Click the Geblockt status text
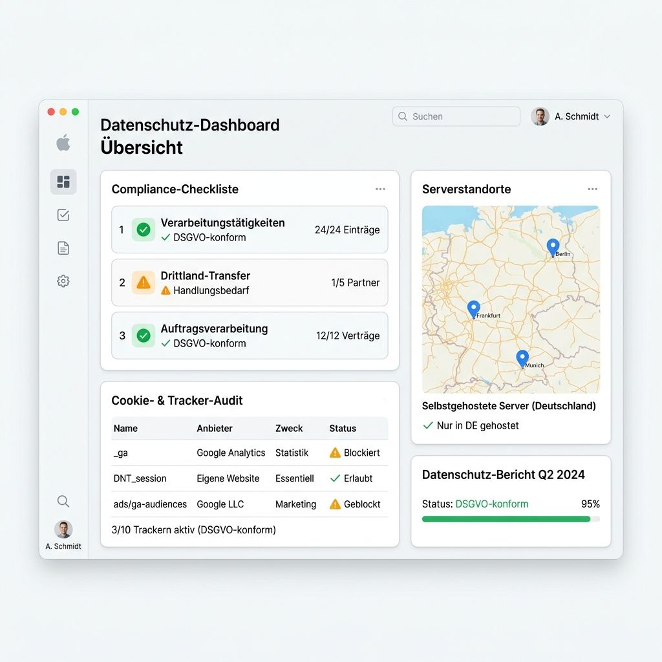Image resolution: width=662 pixels, height=662 pixels. pyautogui.click(x=362, y=504)
